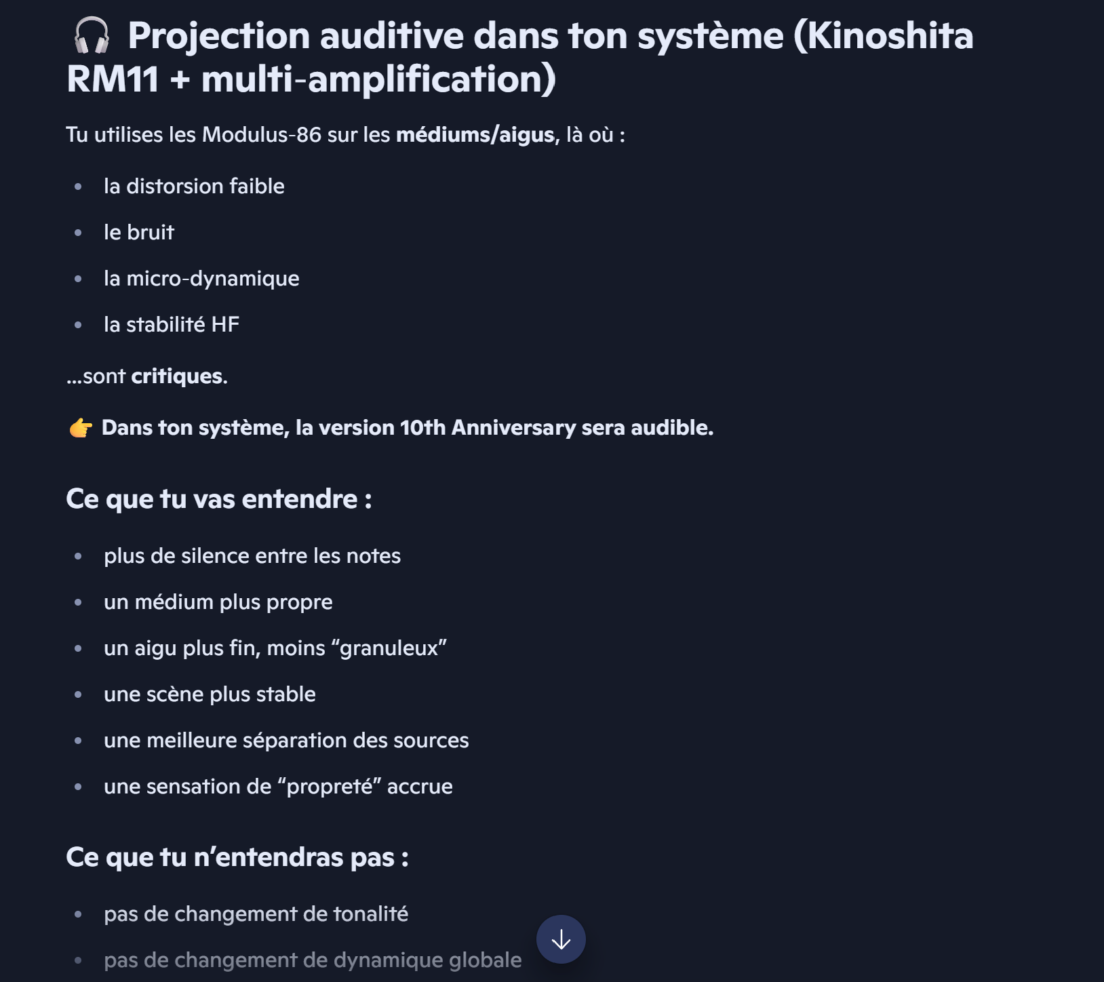Click the 'la micro-dynamique' list item
Viewport: 1104px width, 982px height.
pyautogui.click(x=201, y=279)
